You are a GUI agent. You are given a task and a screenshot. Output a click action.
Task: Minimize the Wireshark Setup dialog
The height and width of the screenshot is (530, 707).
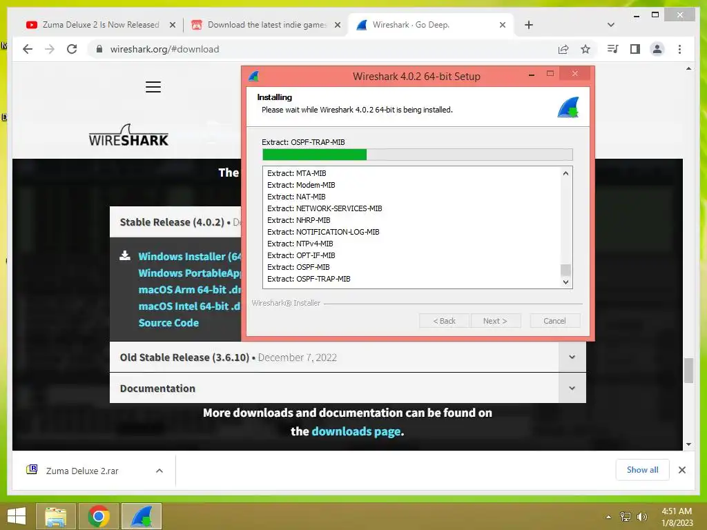click(x=532, y=75)
